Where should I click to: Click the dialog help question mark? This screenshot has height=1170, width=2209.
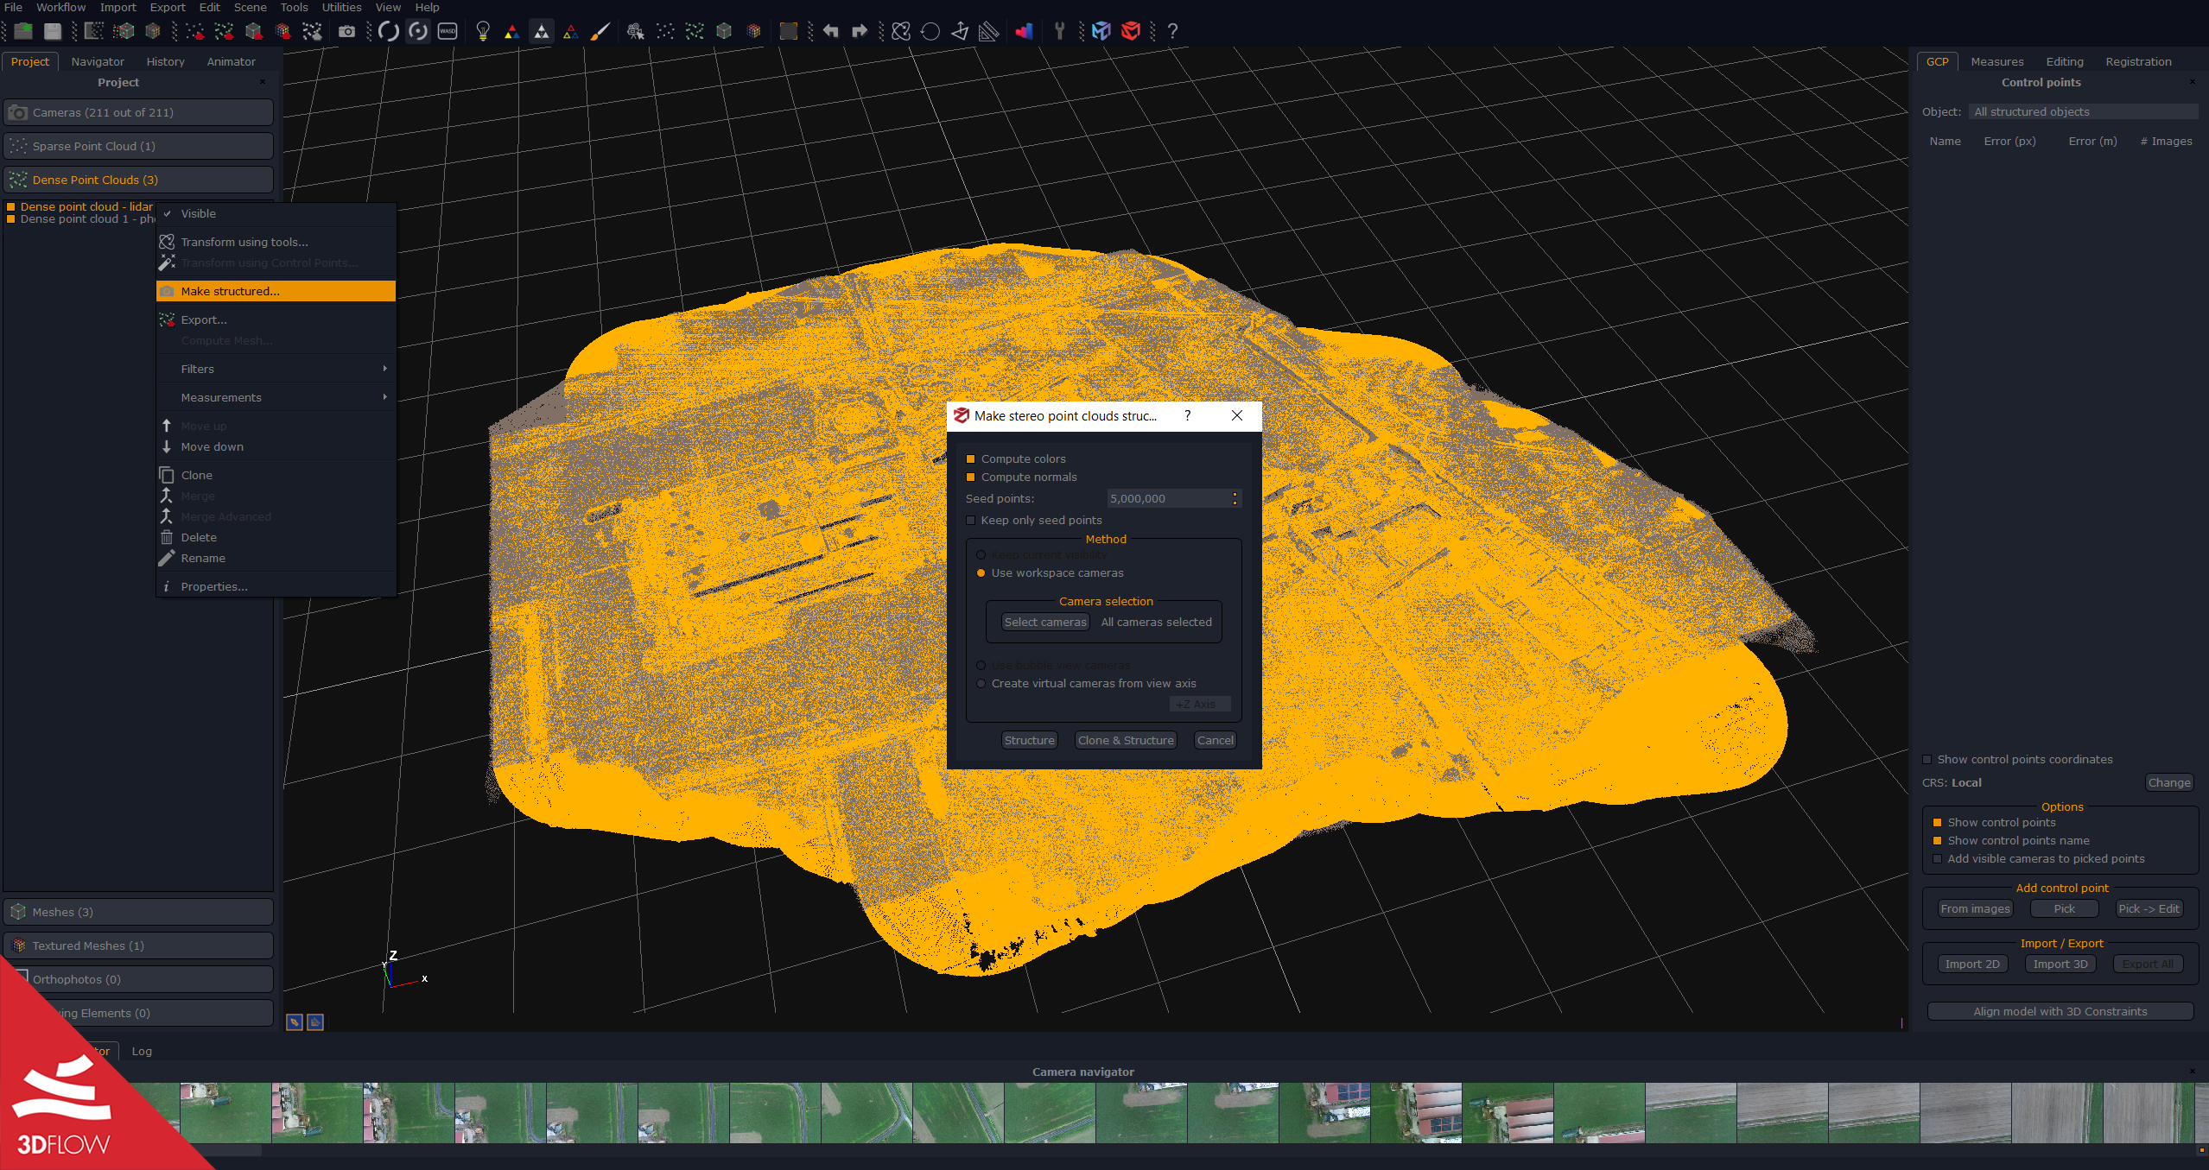click(x=1187, y=415)
